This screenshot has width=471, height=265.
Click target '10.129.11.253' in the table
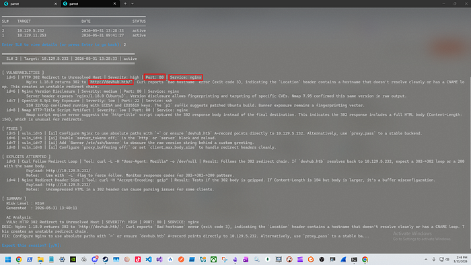(32, 36)
